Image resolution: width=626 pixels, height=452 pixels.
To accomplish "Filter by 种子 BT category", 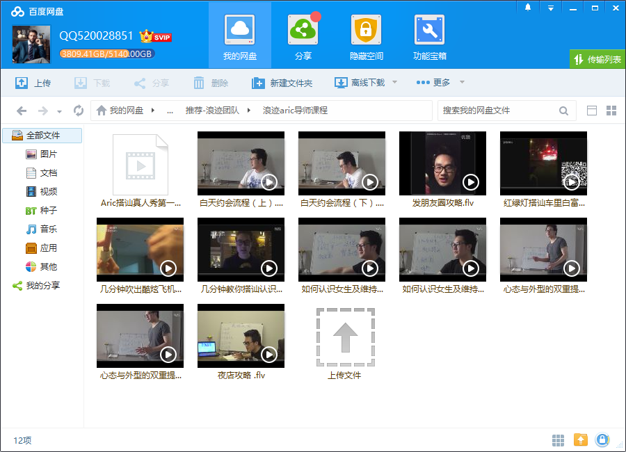I will (42, 211).
